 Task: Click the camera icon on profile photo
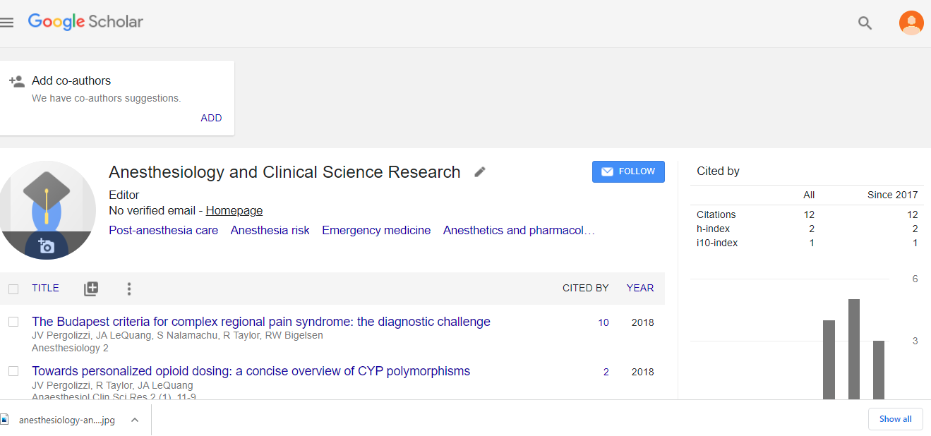click(x=47, y=246)
